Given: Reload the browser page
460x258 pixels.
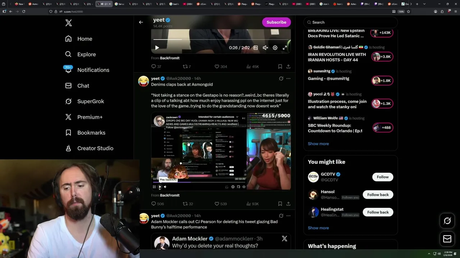Looking at the screenshot, I should 24,11.
